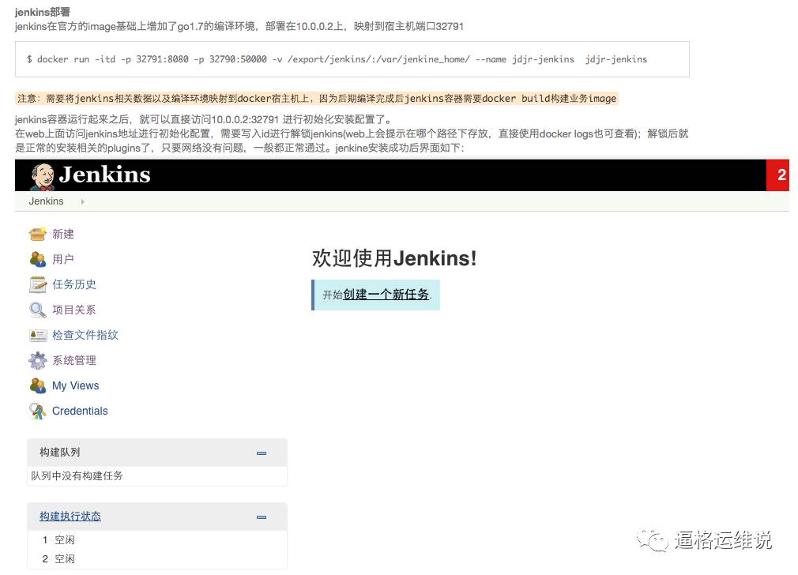Click the jenkins部署 heading text

[x=42, y=12]
